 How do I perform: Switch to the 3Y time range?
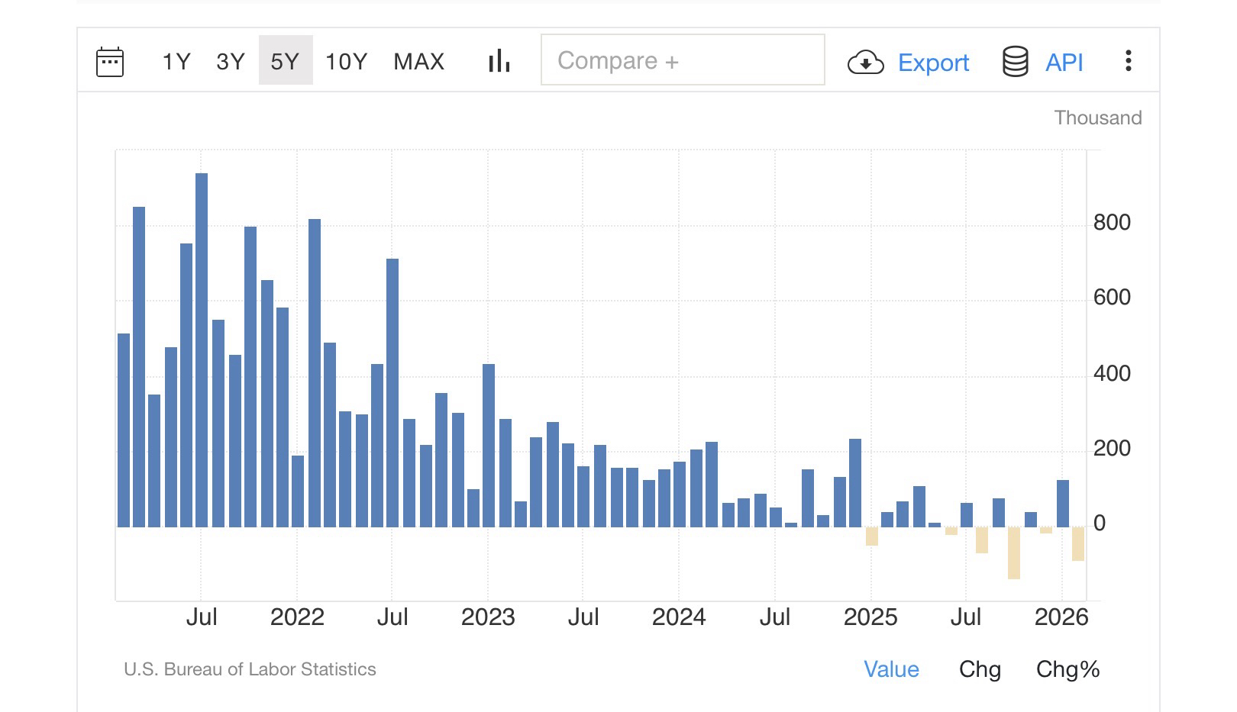tap(230, 61)
